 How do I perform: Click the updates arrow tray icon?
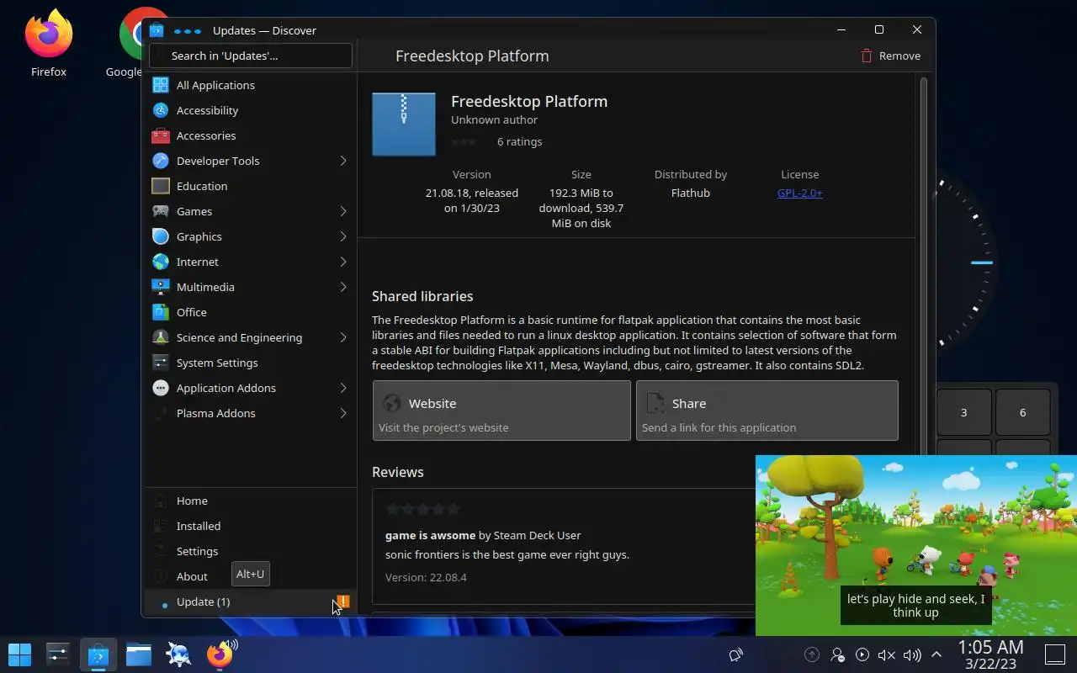812,654
